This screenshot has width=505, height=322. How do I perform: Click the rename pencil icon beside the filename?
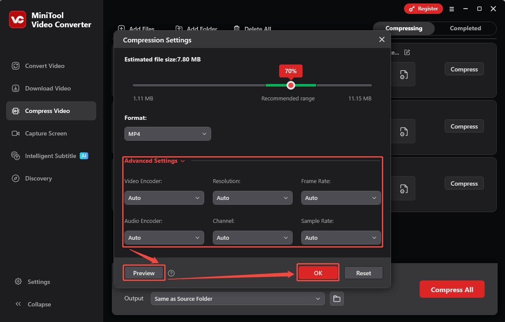(x=407, y=52)
